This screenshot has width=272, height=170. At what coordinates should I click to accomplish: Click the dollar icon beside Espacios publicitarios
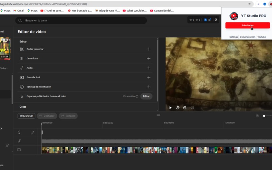(x=22, y=96)
